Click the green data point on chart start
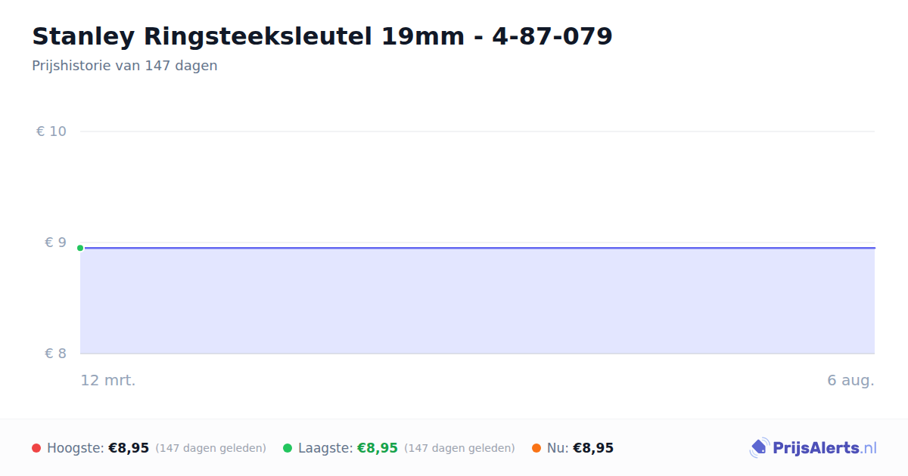The width and height of the screenshot is (908, 476). tap(80, 248)
